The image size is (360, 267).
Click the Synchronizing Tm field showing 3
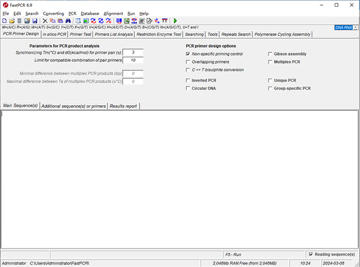click(133, 52)
